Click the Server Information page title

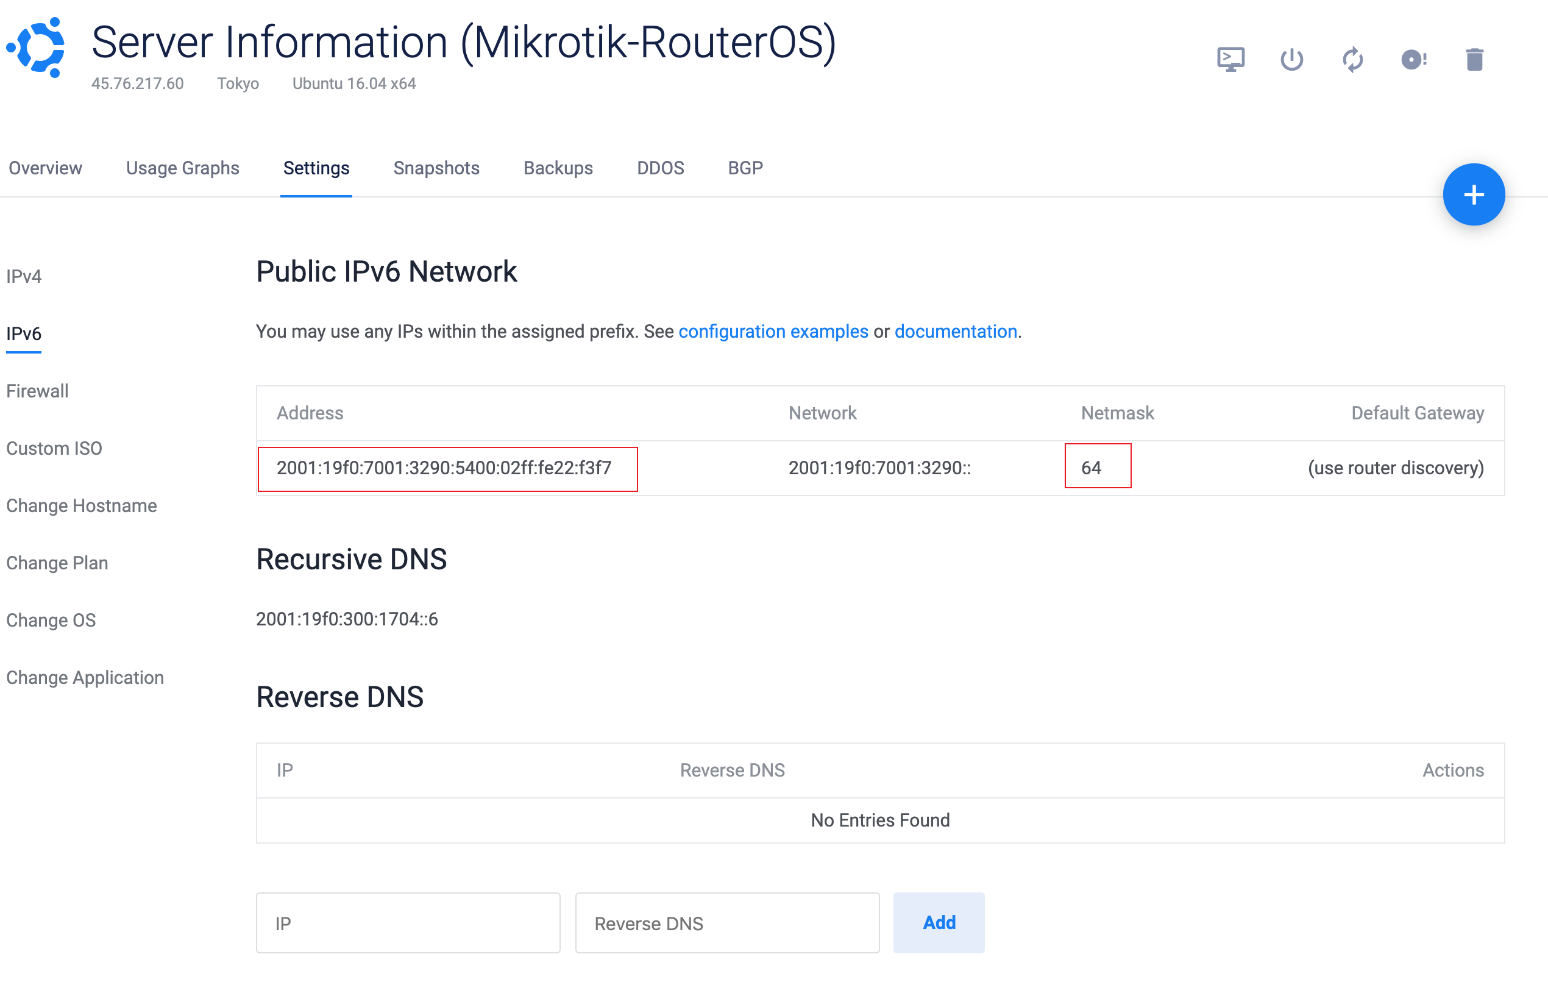click(x=464, y=43)
